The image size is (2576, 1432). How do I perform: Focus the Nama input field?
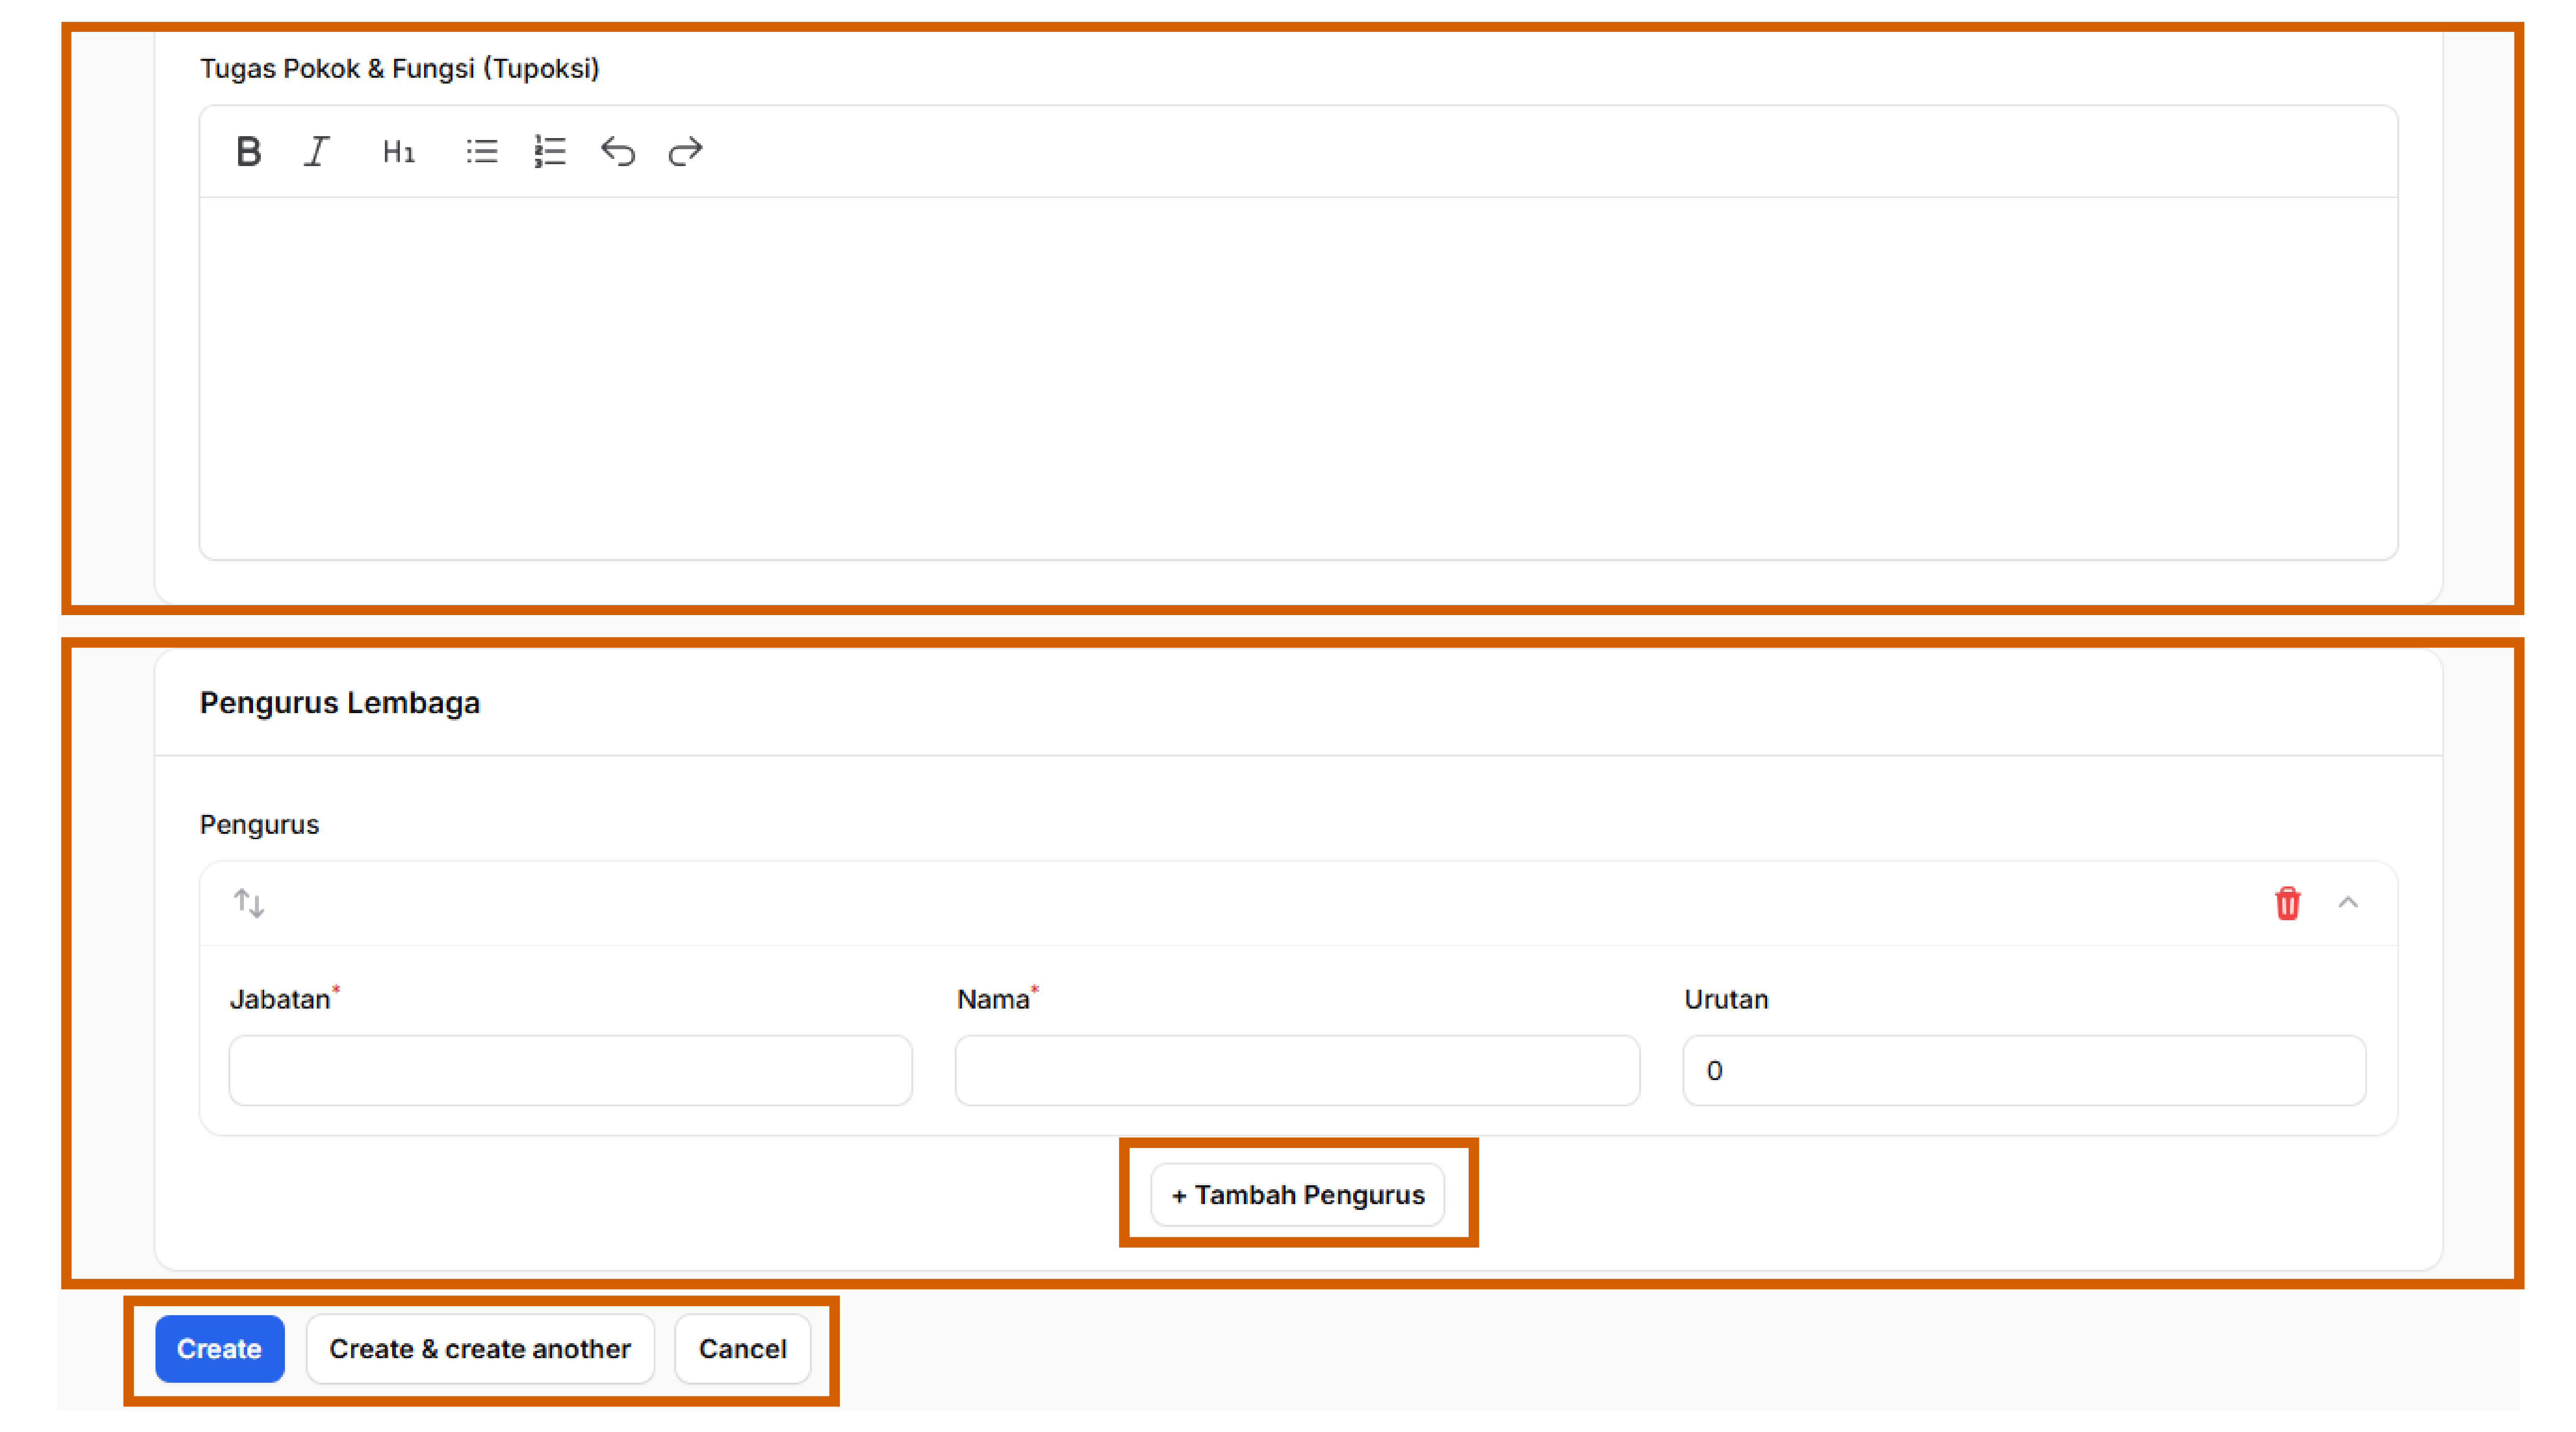pos(1297,1070)
